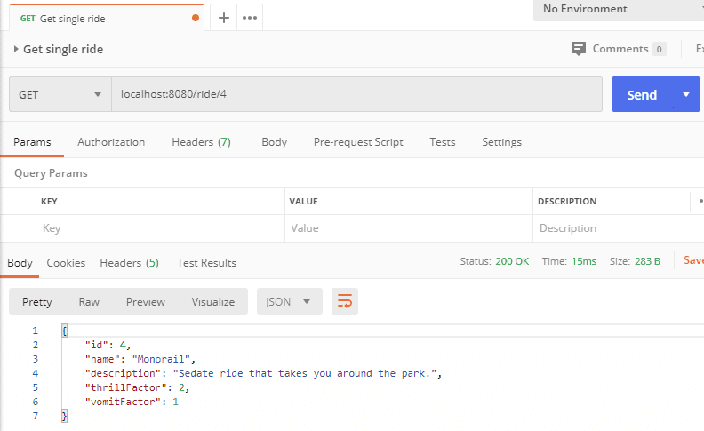Click the query param Key field
The height and width of the screenshot is (431, 704).
pyautogui.click(x=160, y=228)
